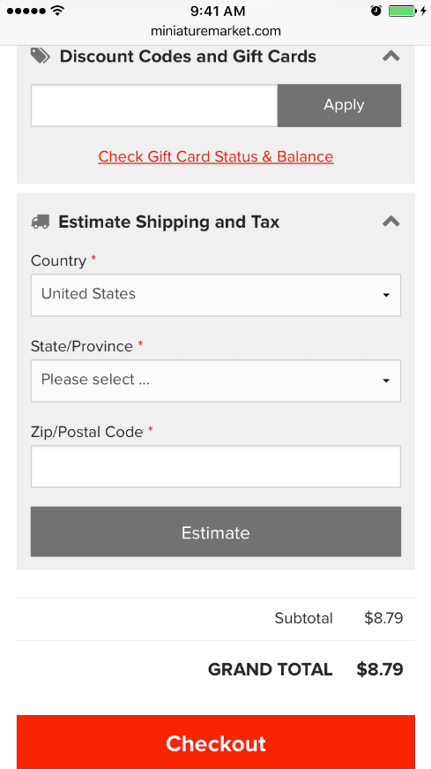
Task: Tap the miniaturemarket.com address bar
Action: click(215, 32)
